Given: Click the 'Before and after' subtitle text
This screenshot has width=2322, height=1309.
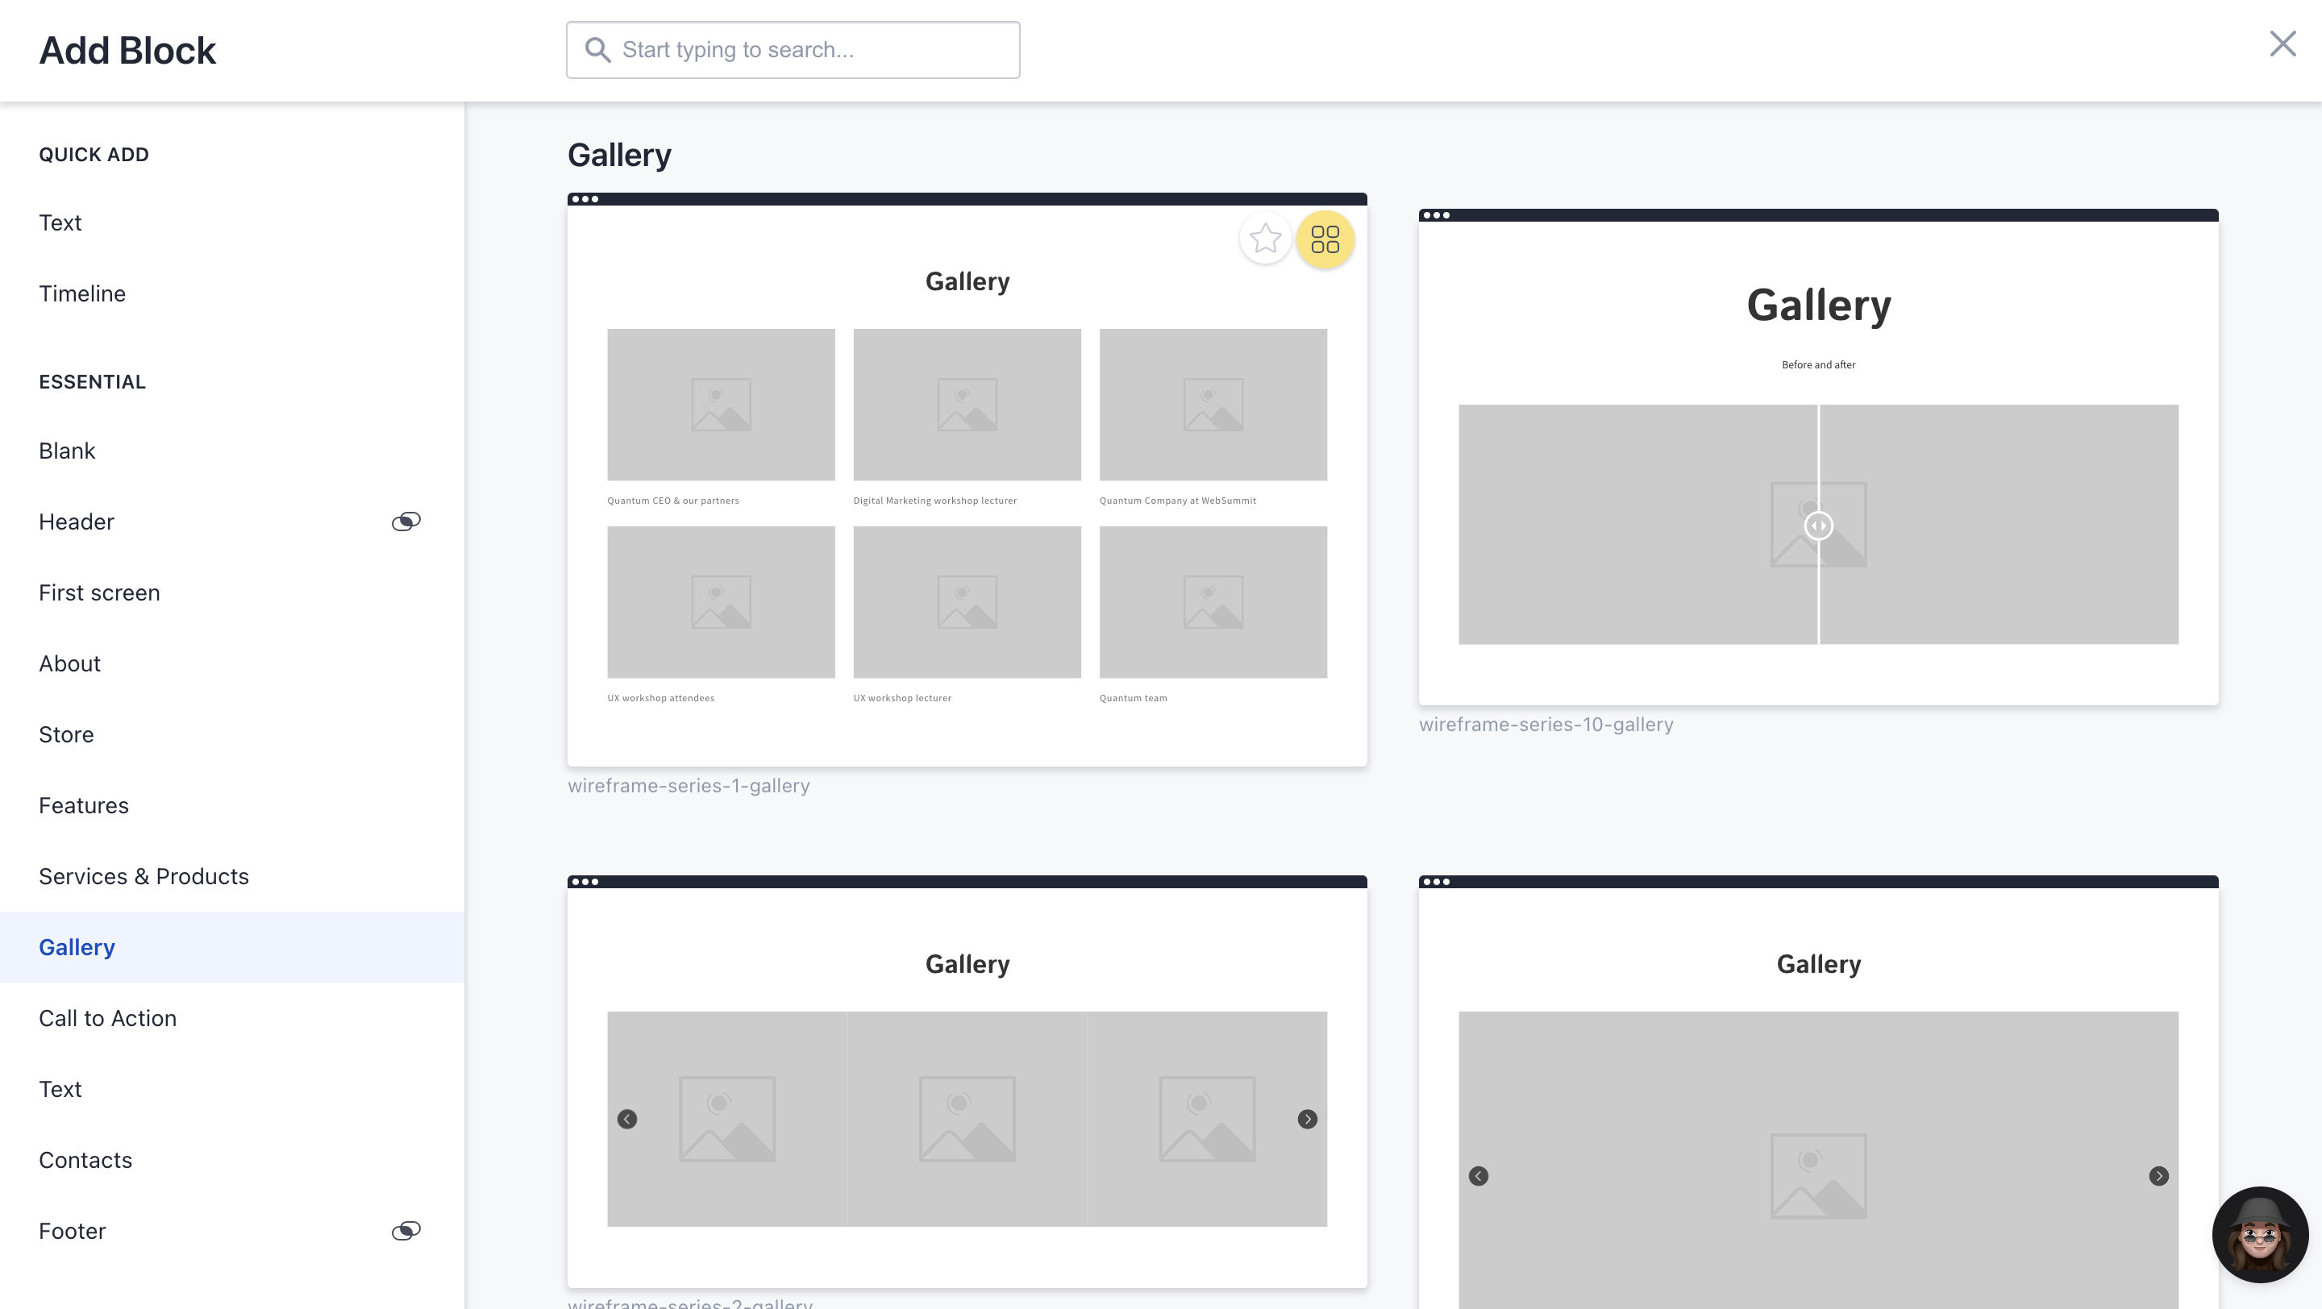Looking at the screenshot, I should tap(1818, 365).
